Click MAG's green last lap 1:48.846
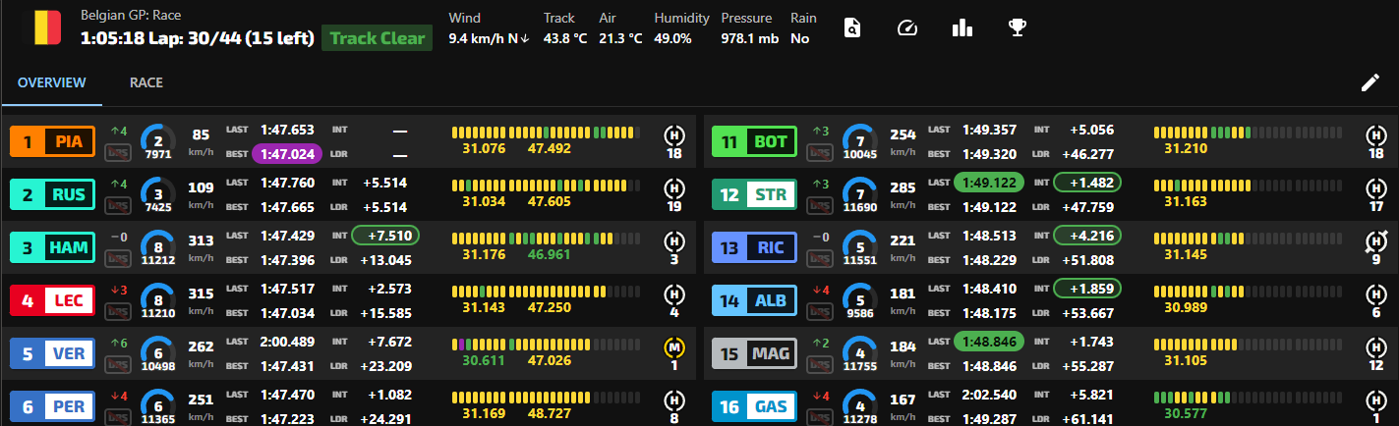This screenshot has height=426, width=1399. pyautogui.click(x=989, y=341)
